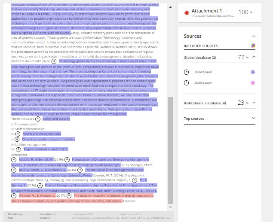Open source marker before 'Clinical and patient support'
Image resolution: width=273 pixels, height=222 pixels.
(17, 139)
